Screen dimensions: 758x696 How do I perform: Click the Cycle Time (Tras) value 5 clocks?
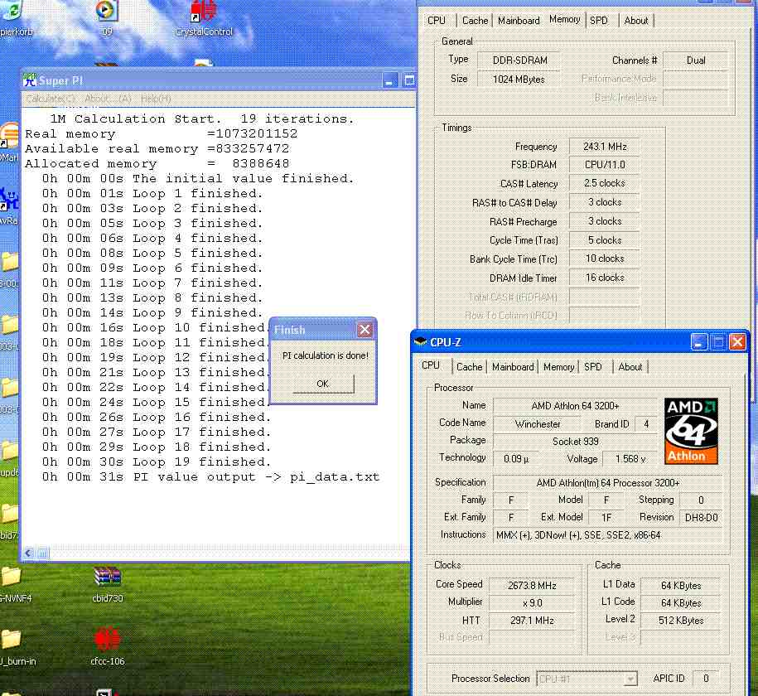coord(605,240)
